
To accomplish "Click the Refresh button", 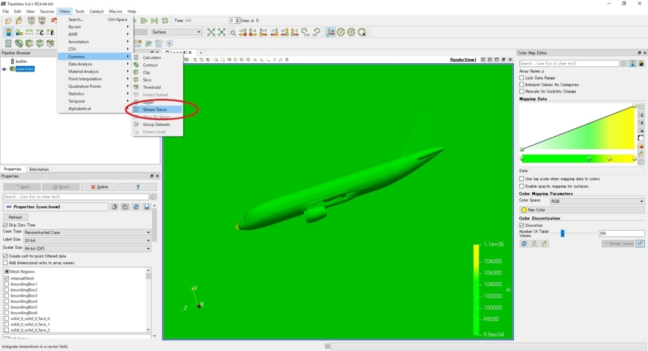I will click(x=15, y=217).
